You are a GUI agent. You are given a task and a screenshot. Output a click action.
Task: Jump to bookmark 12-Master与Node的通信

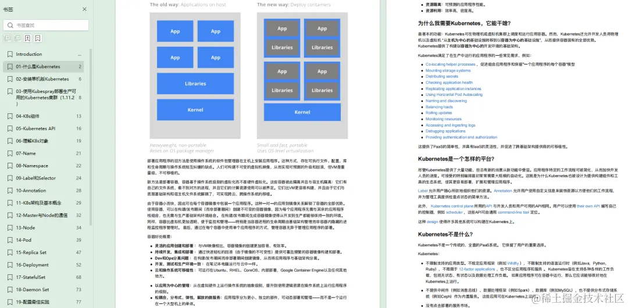[43, 216]
